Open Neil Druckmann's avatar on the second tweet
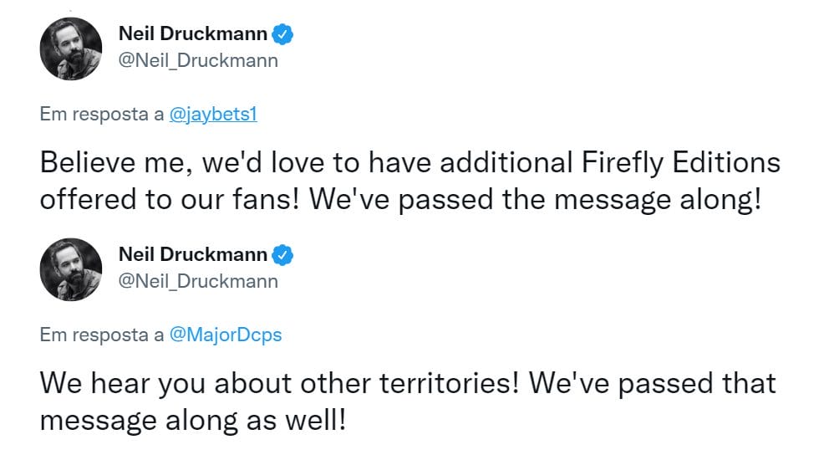Viewport: 829px width, 460px height. coord(71,269)
